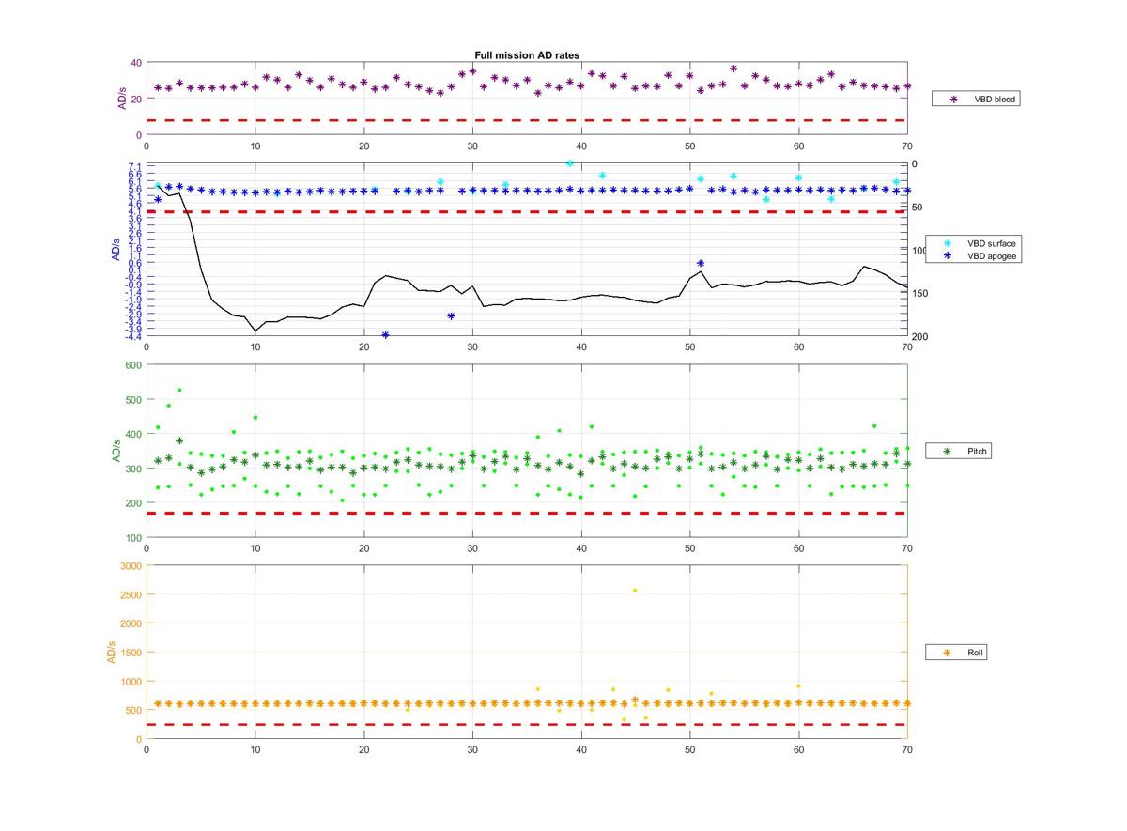The width and height of the screenshot is (1127, 831).
Task: Select the highest pitch point above 500 AD/s
Action: (179, 391)
